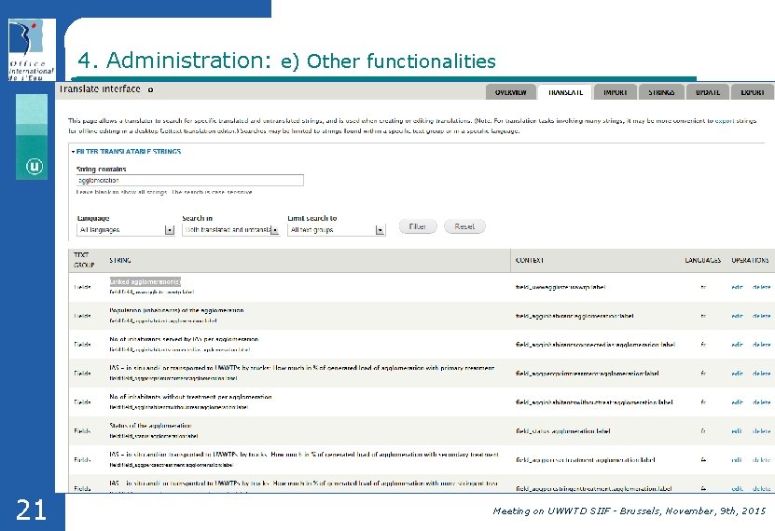Image resolution: width=775 pixels, height=531 pixels.
Task: Edit the IAS secondary treatment row
Action: (737, 460)
